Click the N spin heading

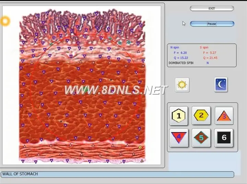pyautogui.click(x=175, y=48)
